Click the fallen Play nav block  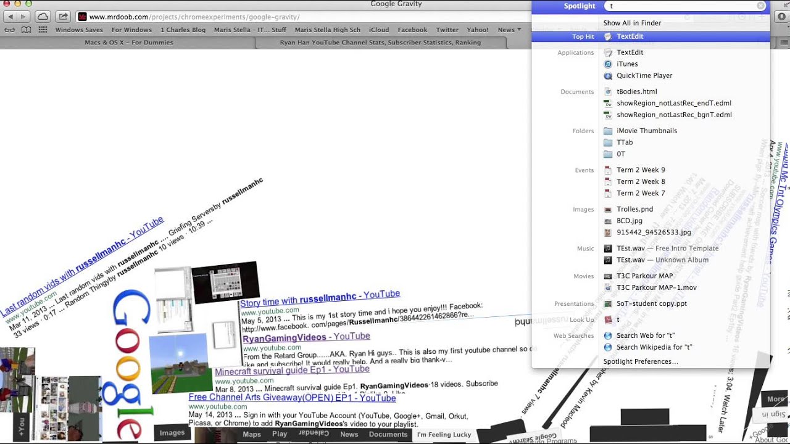[280, 435]
